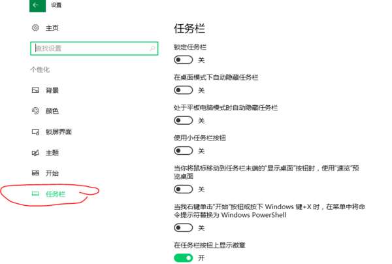Click the 主题 brush icon
Viewport: 392px width, 264px height.
[35, 152]
